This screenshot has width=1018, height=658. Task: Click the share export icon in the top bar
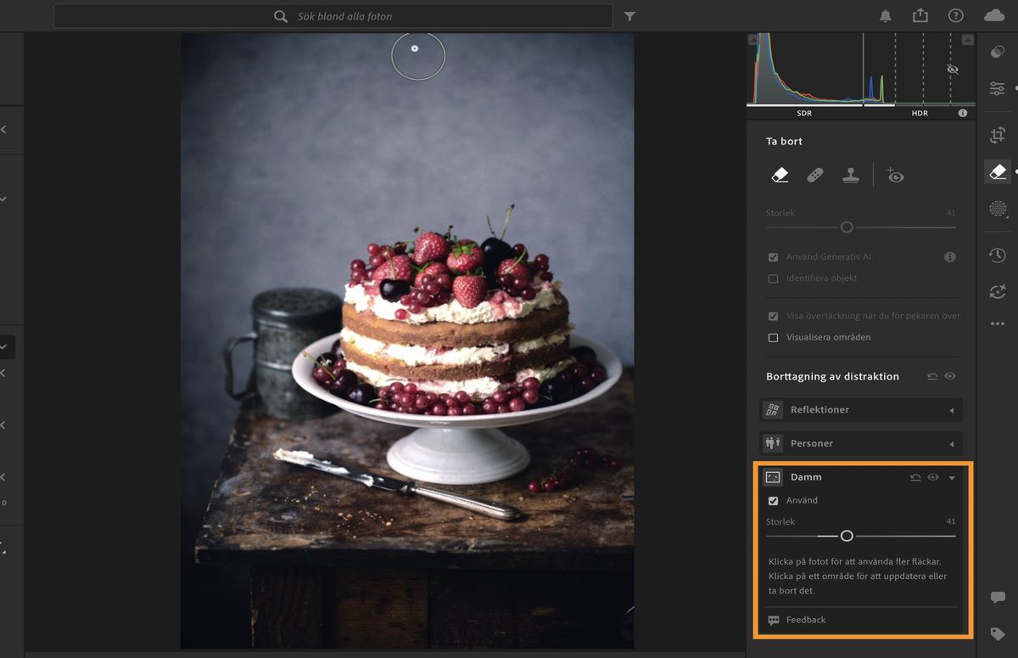pyautogui.click(x=920, y=15)
